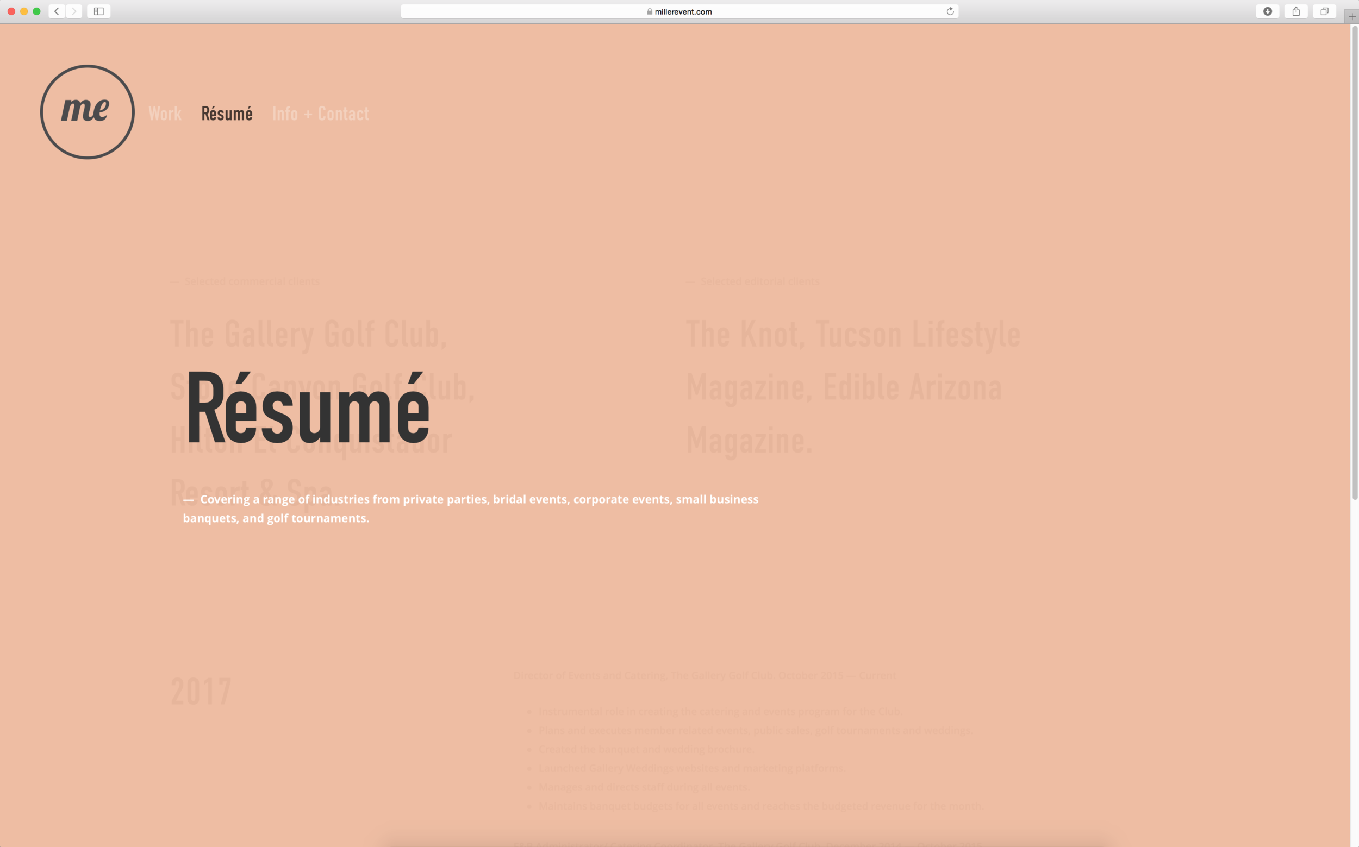
Task: Click 'Launched Gallery Weddings websites' bullet
Action: pyautogui.click(x=692, y=768)
